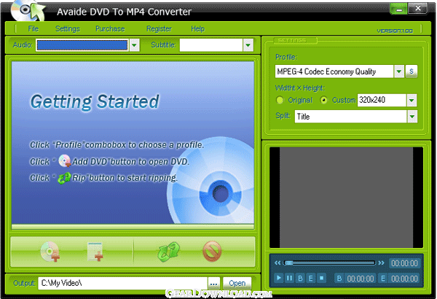The image size is (437, 299).
Task: Expand the Audio dropdown arrow
Action: pyautogui.click(x=134, y=45)
